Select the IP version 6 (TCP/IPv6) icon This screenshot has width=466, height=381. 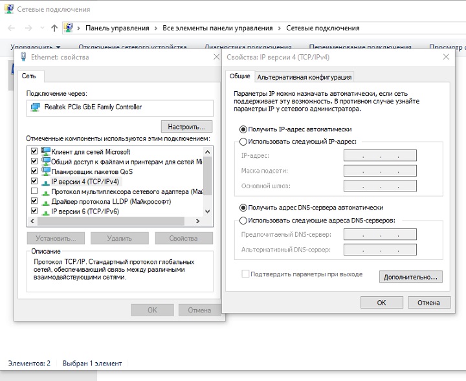[45, 212]
